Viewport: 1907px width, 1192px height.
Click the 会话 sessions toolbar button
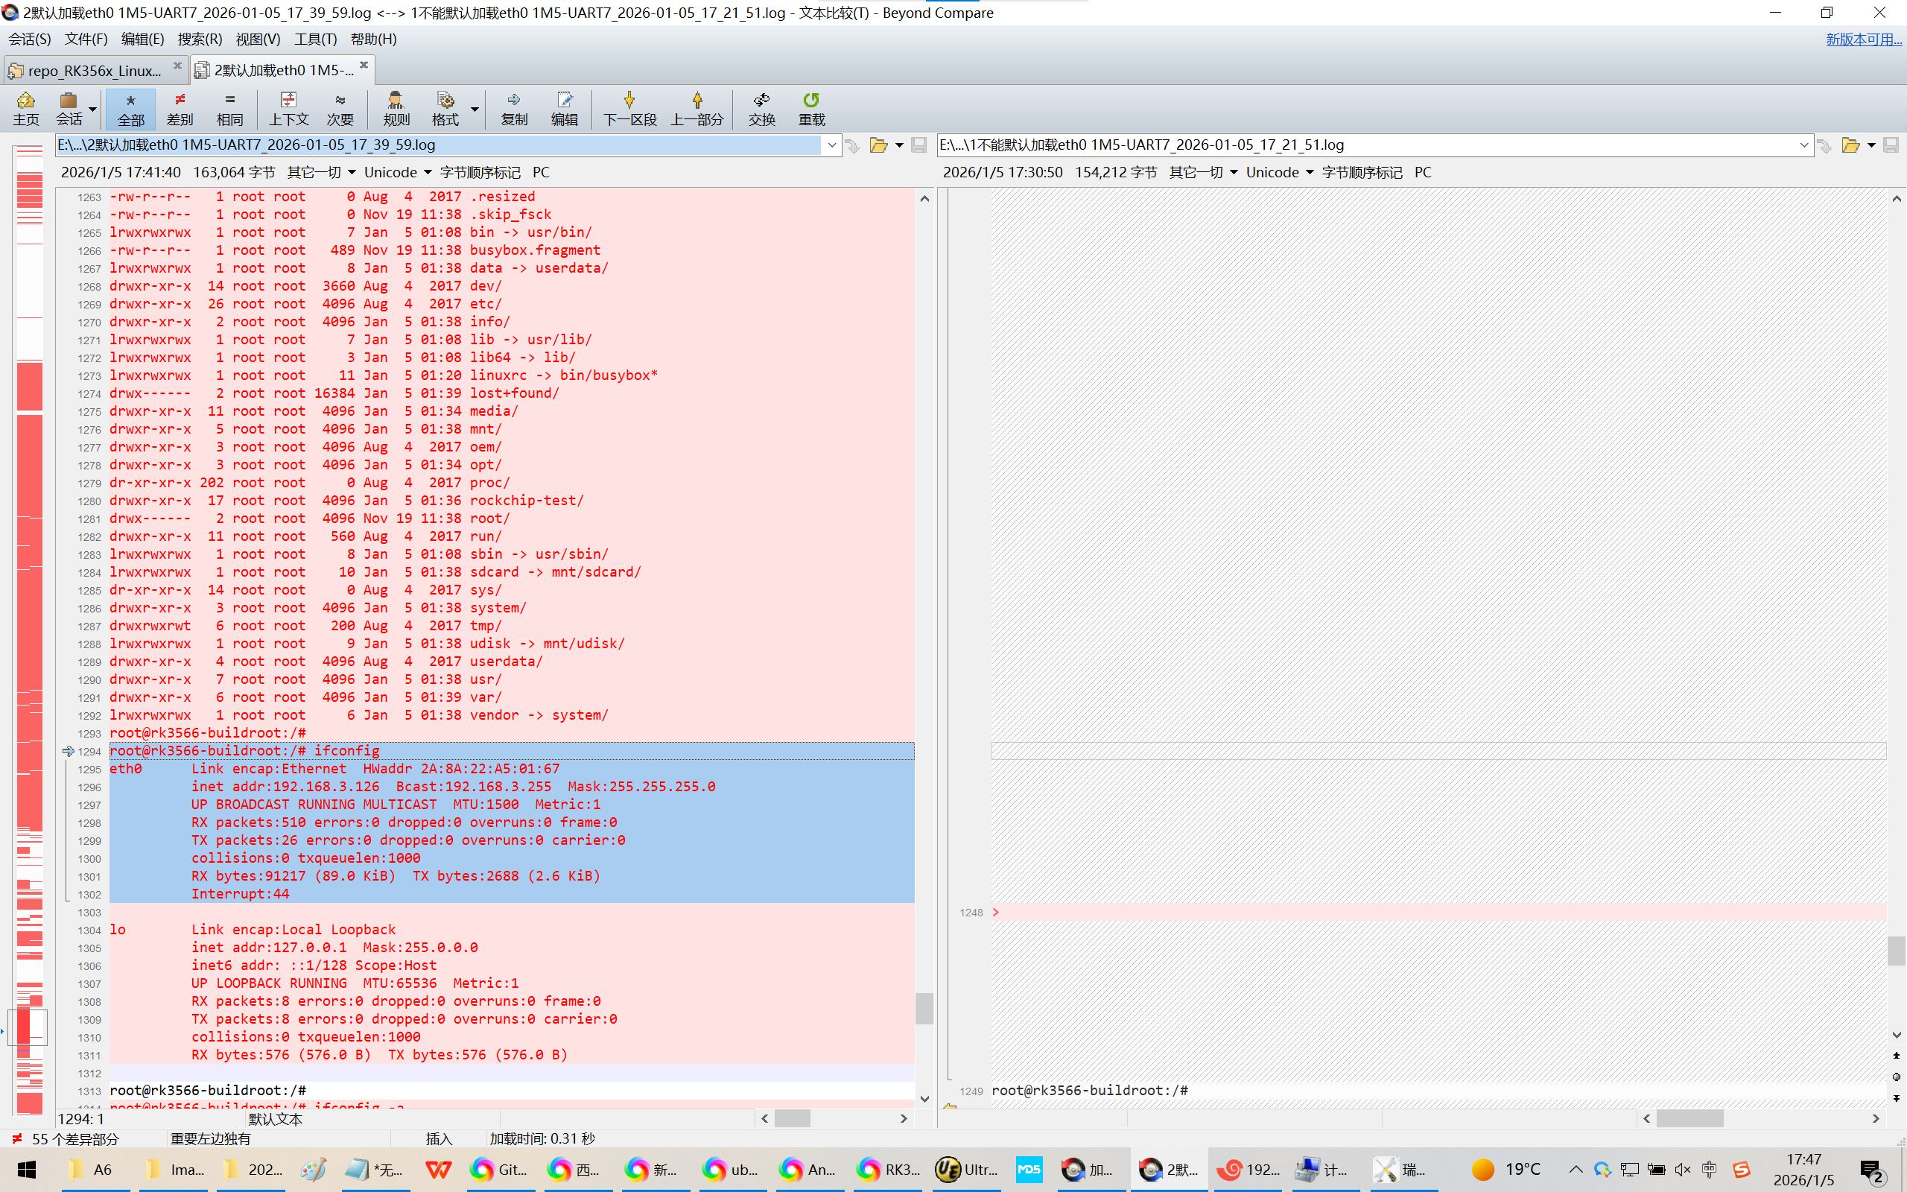[69, 108]
